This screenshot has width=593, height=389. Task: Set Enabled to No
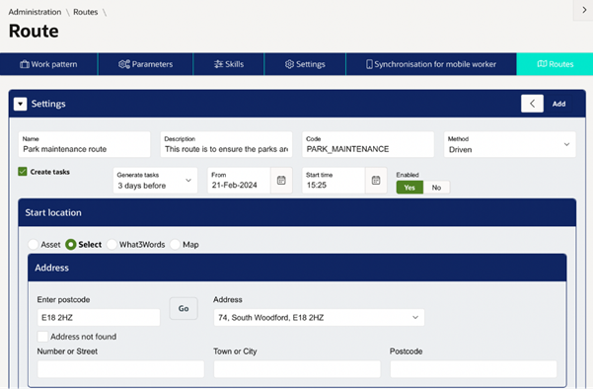436,188
